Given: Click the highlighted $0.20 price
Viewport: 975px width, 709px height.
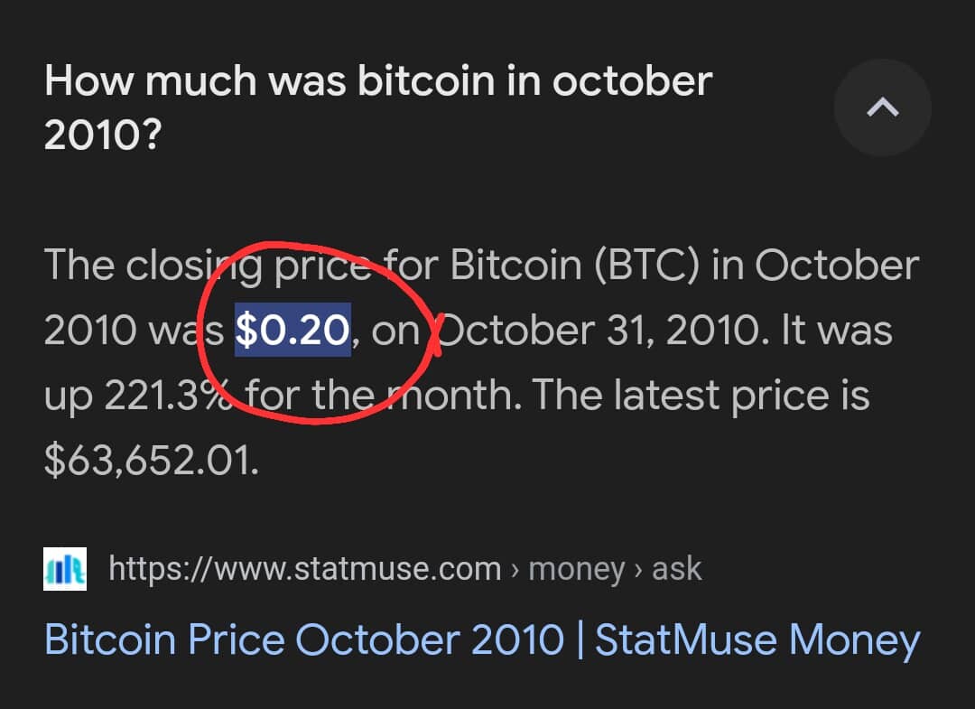Looking at the screenshot, I should (292, 330).
